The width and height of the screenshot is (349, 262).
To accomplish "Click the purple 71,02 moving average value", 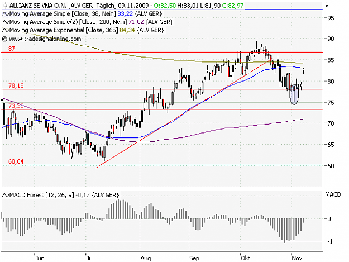I will 136,22.
